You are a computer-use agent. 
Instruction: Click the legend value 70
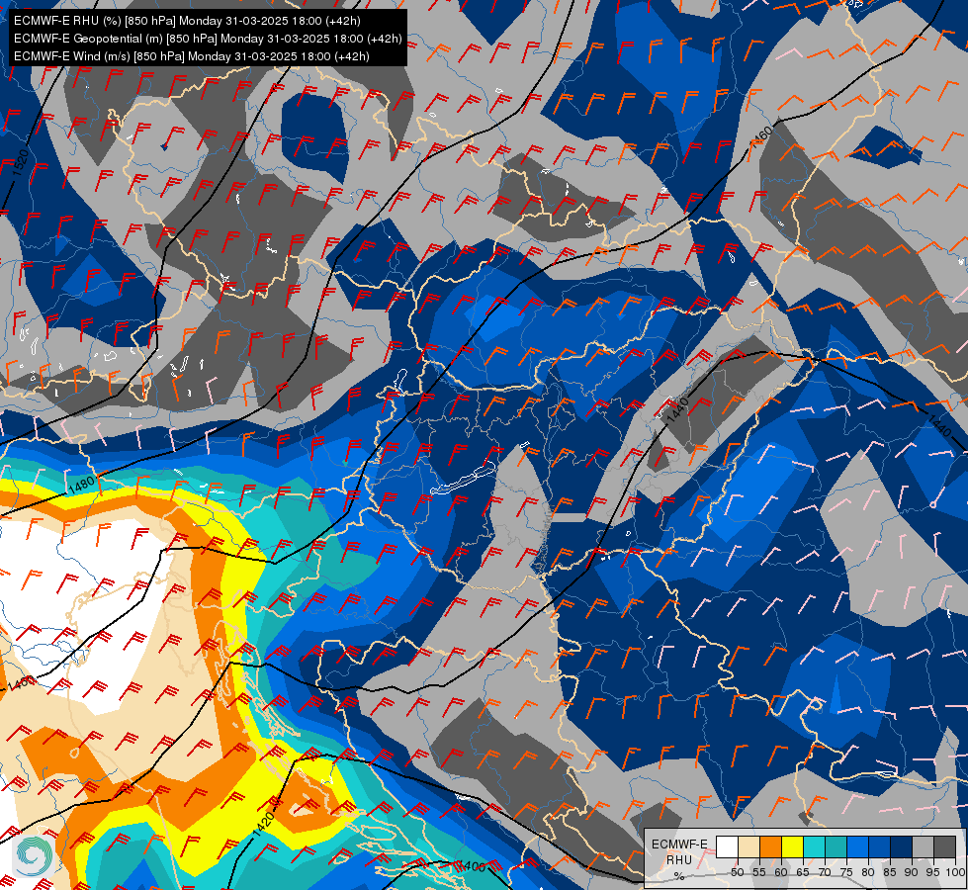[825, 872]
